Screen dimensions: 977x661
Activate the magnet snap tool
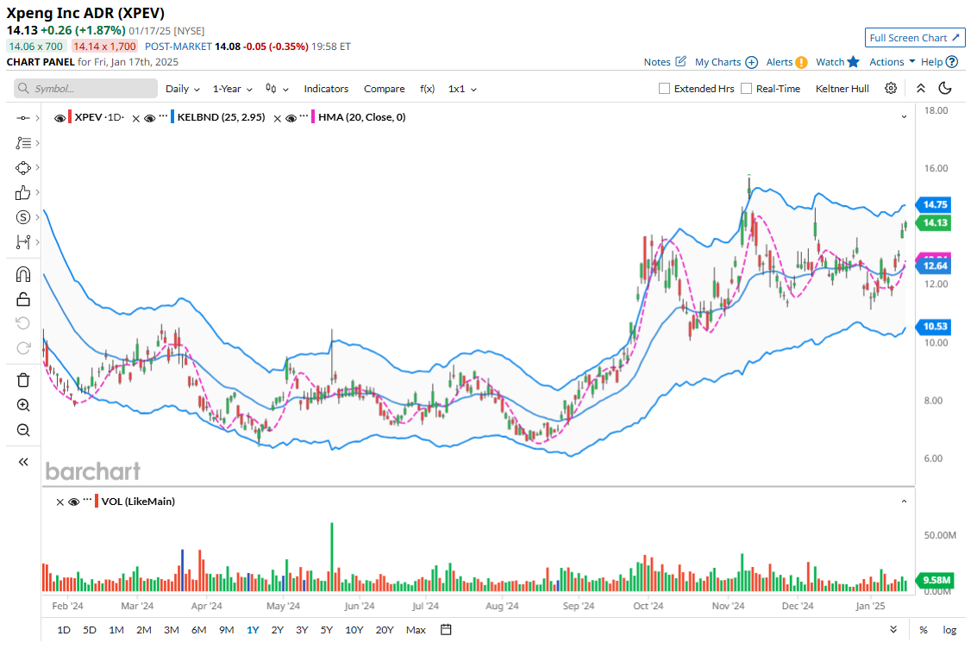pyautogui.click(x=23, y=275)
